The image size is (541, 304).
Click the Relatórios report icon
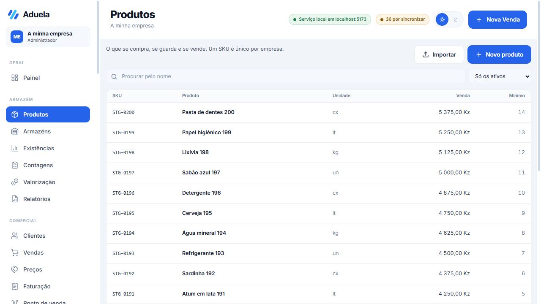coord(15,199)
